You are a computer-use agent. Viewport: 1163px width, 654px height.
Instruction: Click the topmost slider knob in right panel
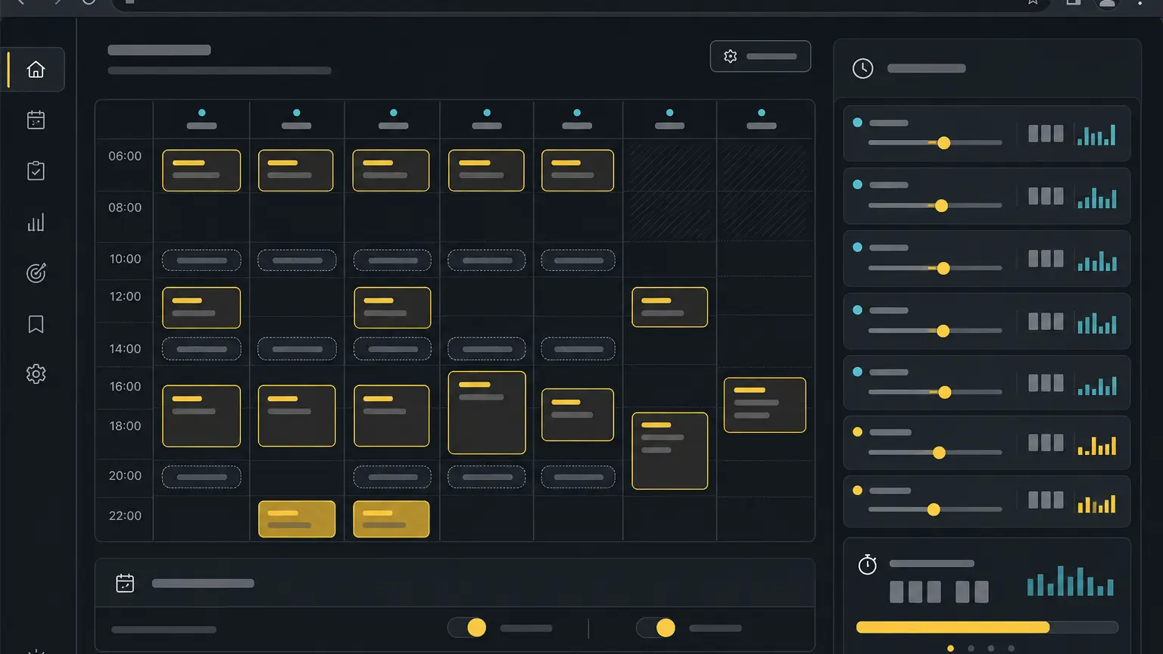[x=943, y=143]
